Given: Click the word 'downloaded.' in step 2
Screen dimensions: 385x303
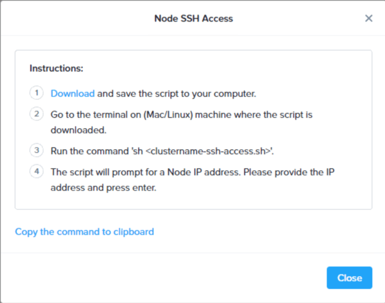Looking at the screenshot, I should [x=78, y=130].
